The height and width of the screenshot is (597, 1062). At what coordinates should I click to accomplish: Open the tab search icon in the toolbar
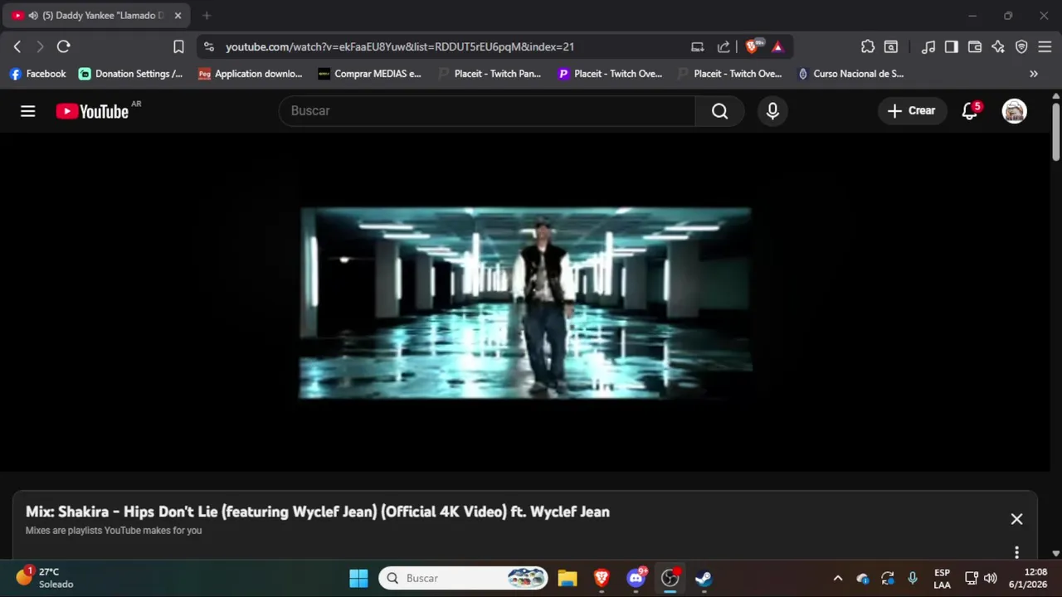[x=891, y=47]
